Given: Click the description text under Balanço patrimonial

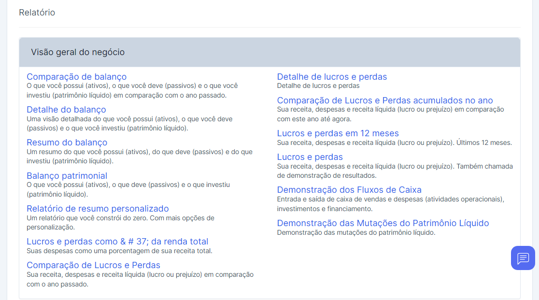Looking at the screenshot, I should (x=128, y=189).
